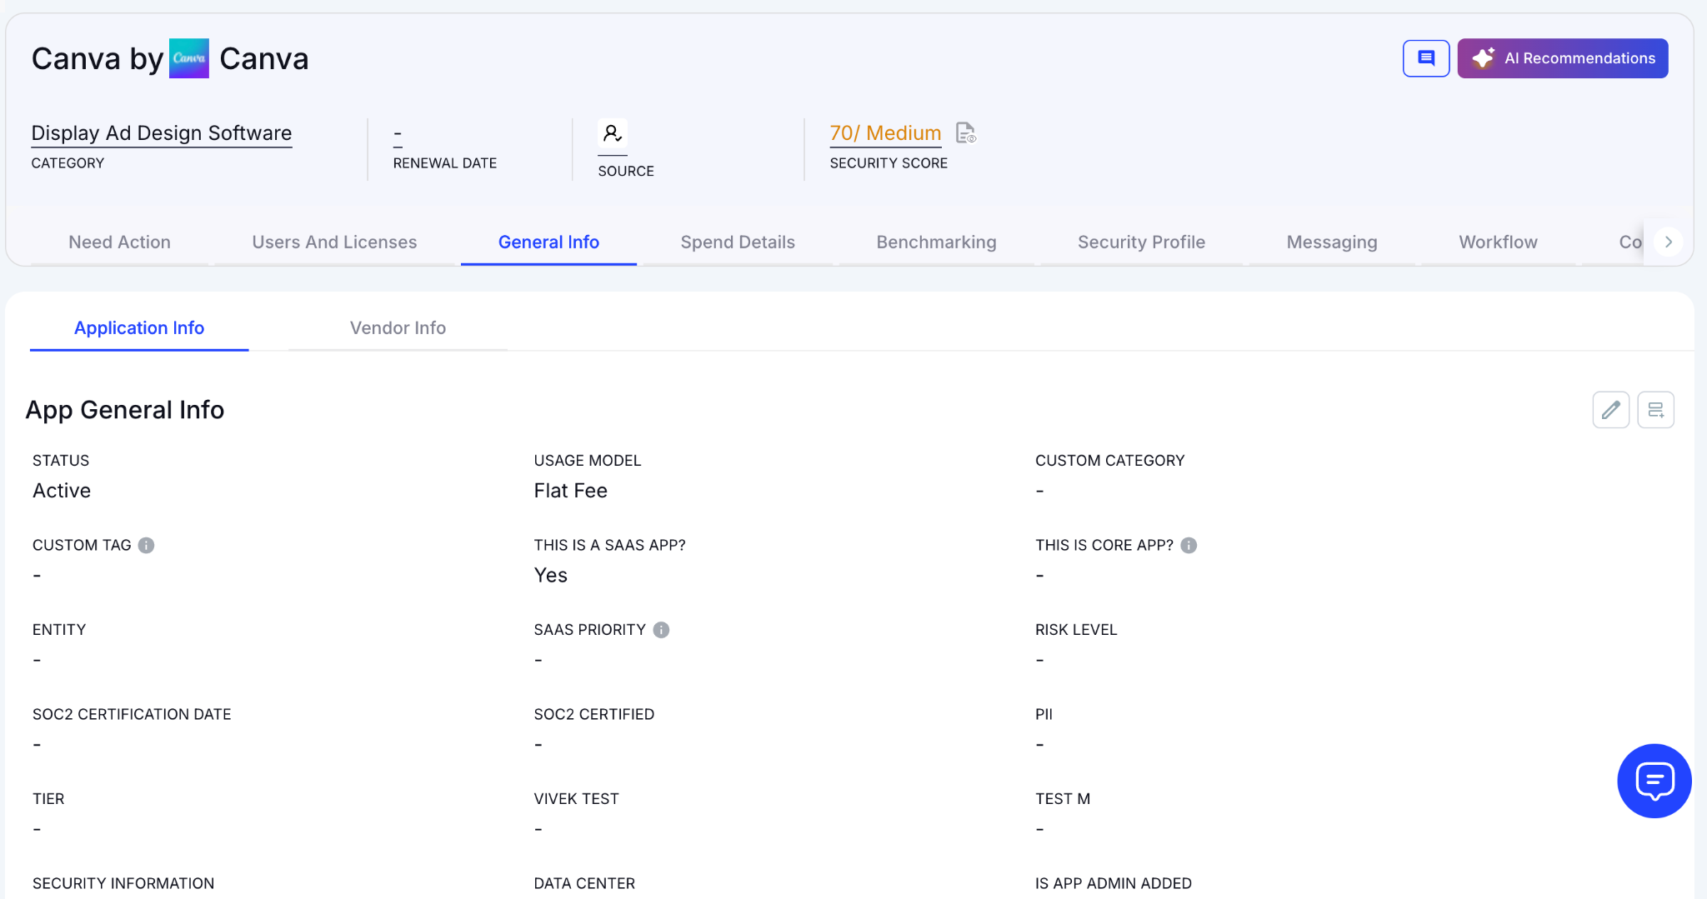Screen dimensions: 1707x899
Task: Open the Spend Details tab
Action: tap(738, 242)
